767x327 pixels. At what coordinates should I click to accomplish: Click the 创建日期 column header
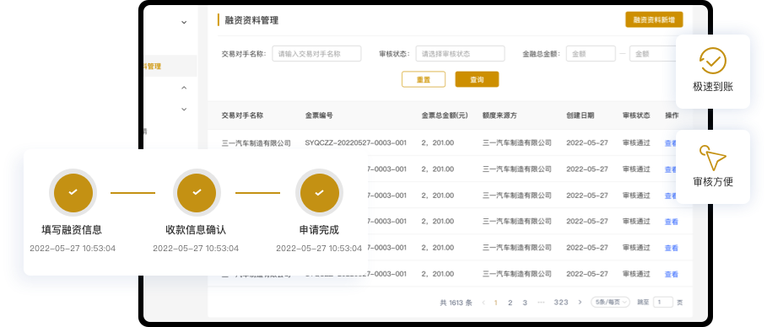tap(581, 115)
